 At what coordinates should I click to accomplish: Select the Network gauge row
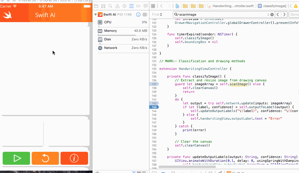123,48
